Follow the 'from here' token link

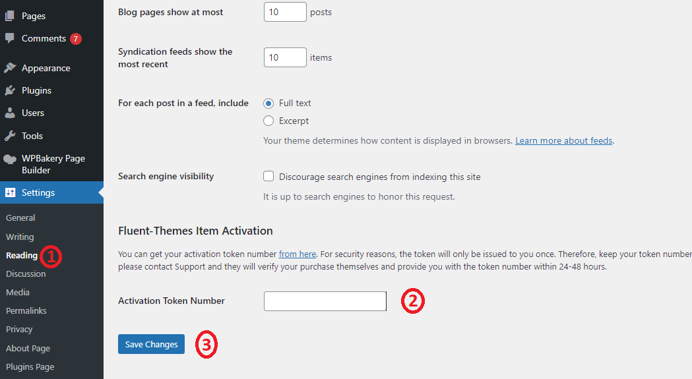[x=297, y=254]
